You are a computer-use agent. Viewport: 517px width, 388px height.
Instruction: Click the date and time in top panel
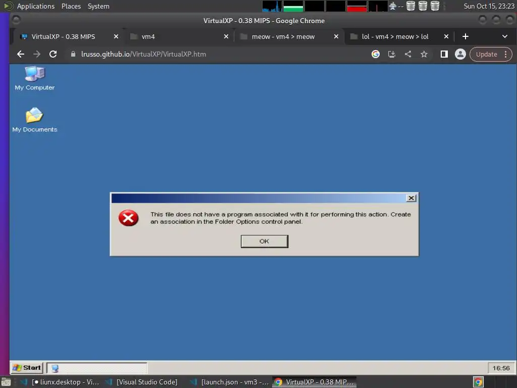click(489, 6)
